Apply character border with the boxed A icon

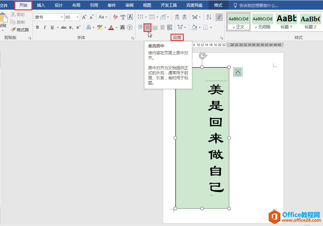click(130, 17)
